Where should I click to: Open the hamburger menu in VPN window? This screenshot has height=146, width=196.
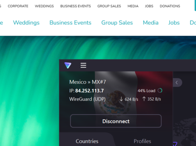83,65
